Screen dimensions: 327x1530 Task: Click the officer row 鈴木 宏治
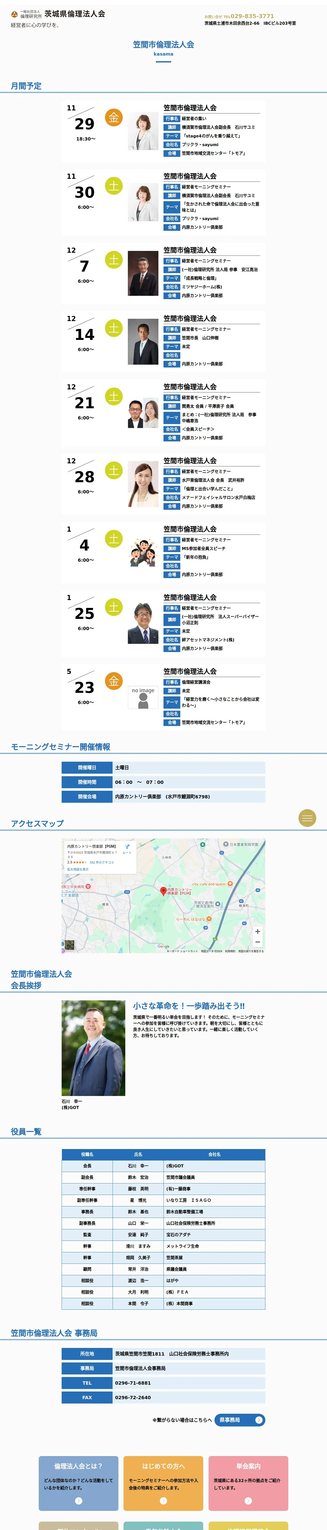click(163, 1177)
